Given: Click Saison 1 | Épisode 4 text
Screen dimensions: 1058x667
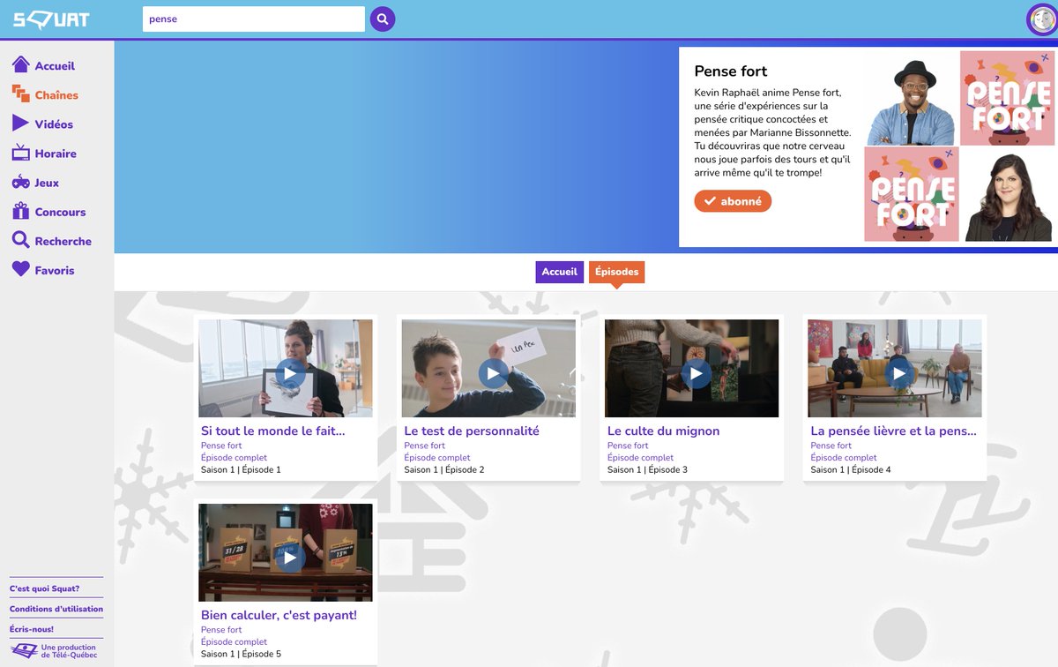Looking at the screenshot, I should [x=851, y=470].
